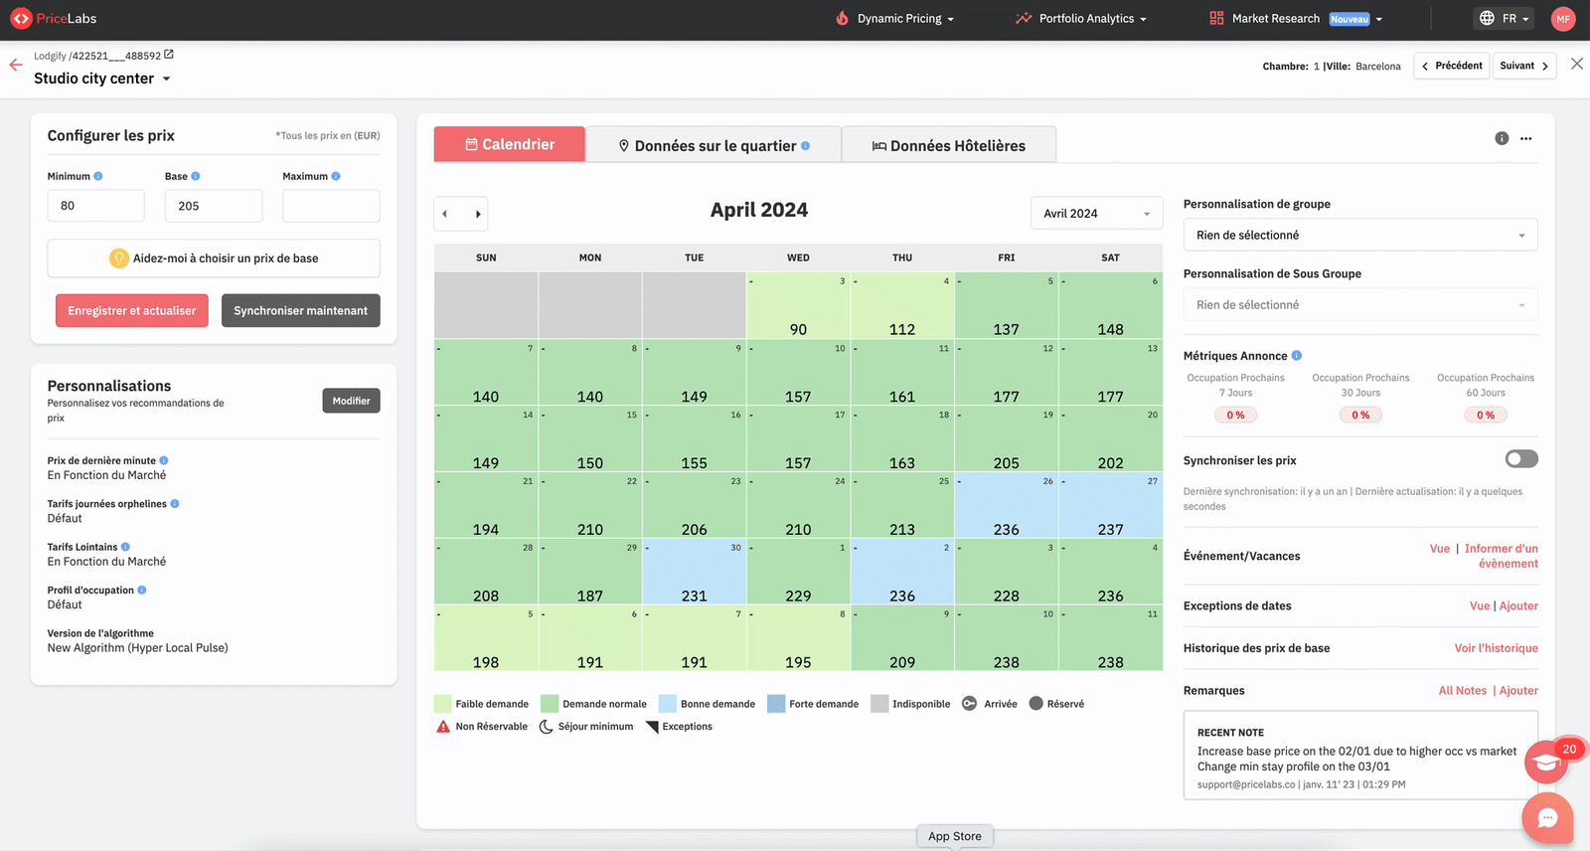Open the chat support bubble
The height and width of the screenshot is (851, 1590).
click(1547, 818)
